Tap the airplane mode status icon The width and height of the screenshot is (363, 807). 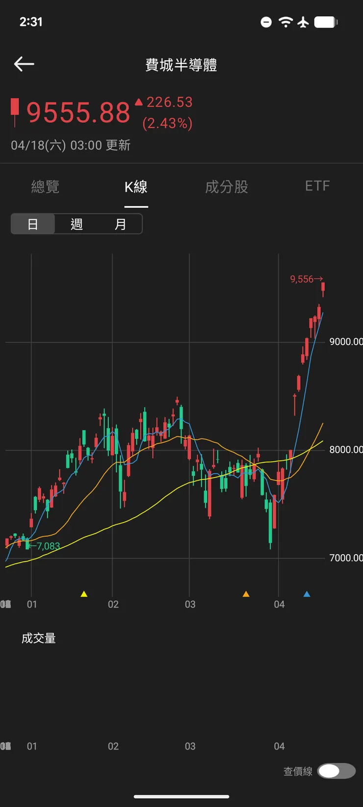[x=303, y=22]
